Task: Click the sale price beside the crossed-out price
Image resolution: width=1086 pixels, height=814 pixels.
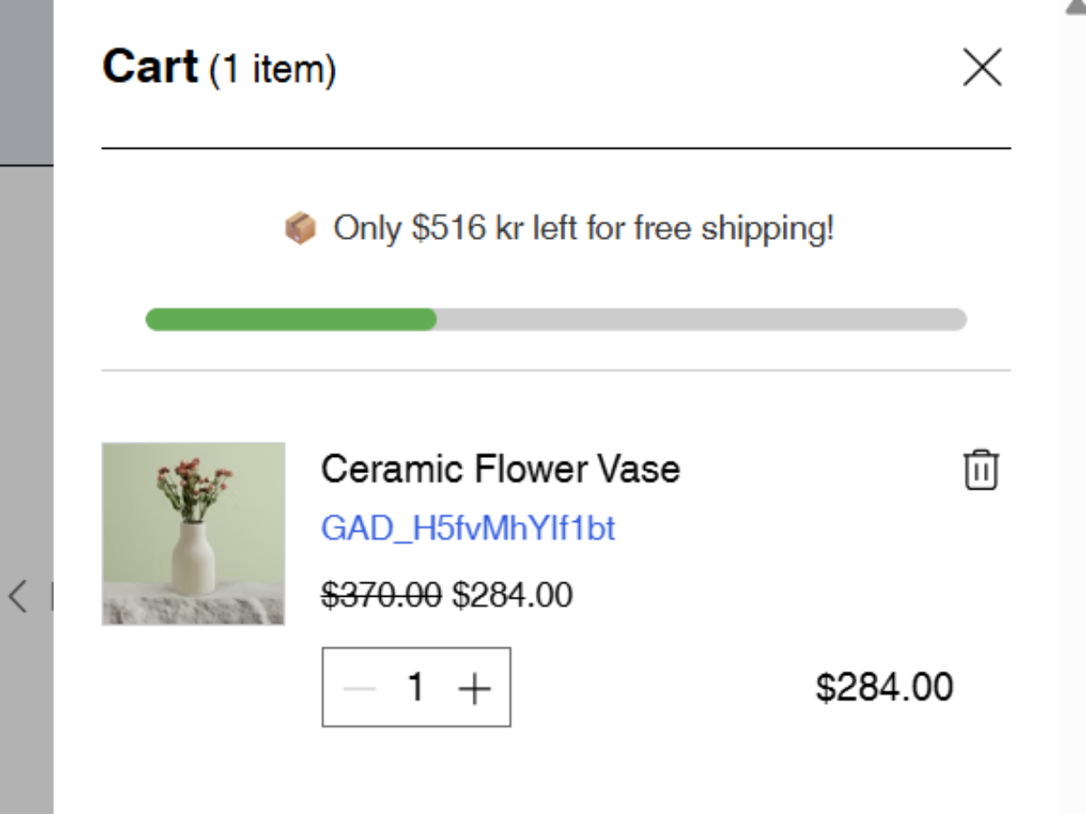Action: coord(512,595)
